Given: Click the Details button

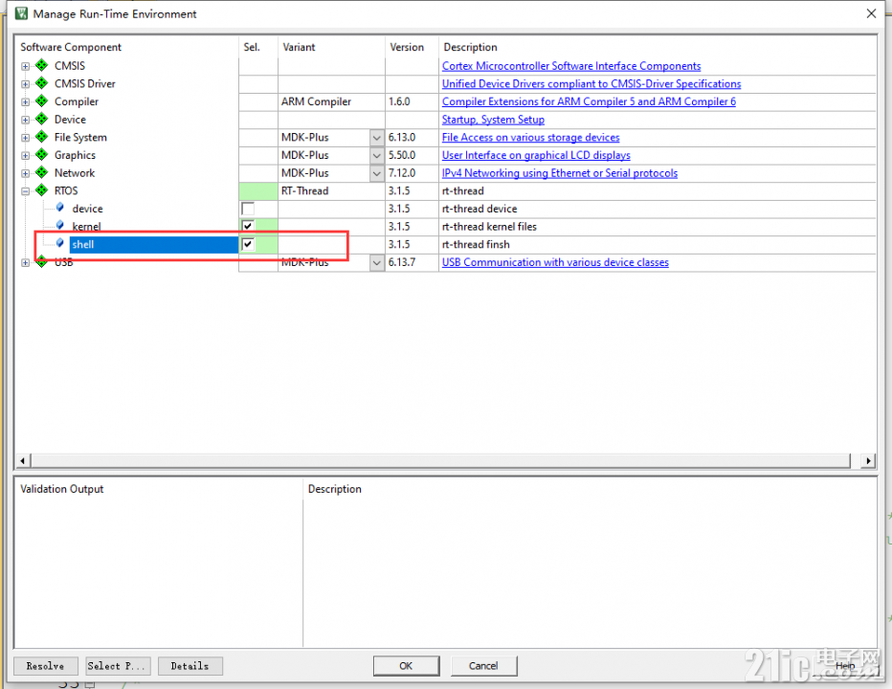Looking at the screenshot, I should [x=190, y=666].
